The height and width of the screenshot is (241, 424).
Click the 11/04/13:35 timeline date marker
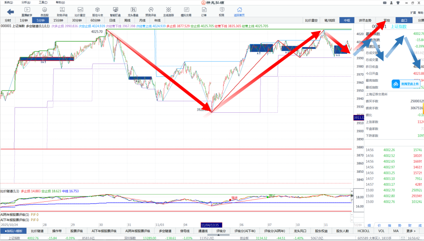pos(211,225)
